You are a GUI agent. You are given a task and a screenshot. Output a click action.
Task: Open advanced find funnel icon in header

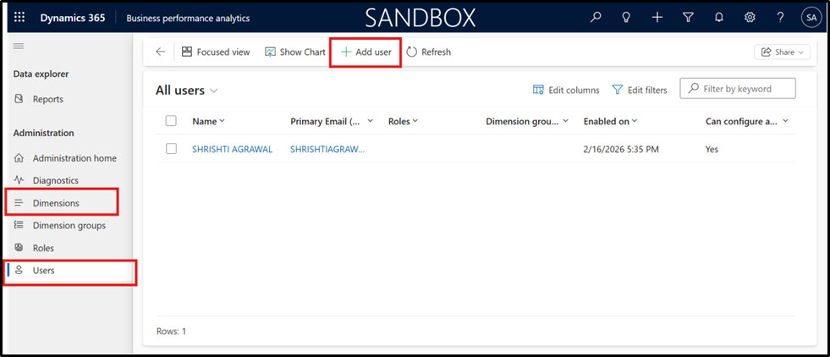(x=688, y=18)
